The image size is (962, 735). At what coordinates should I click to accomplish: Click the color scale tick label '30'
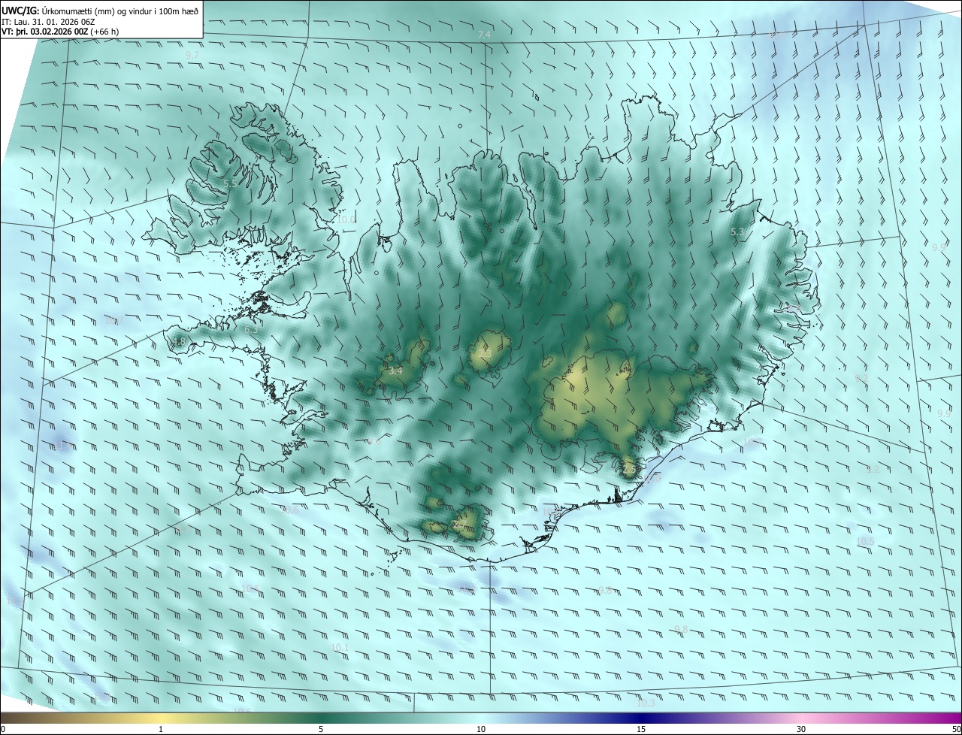pyautogui.click(x=801, y=729)
